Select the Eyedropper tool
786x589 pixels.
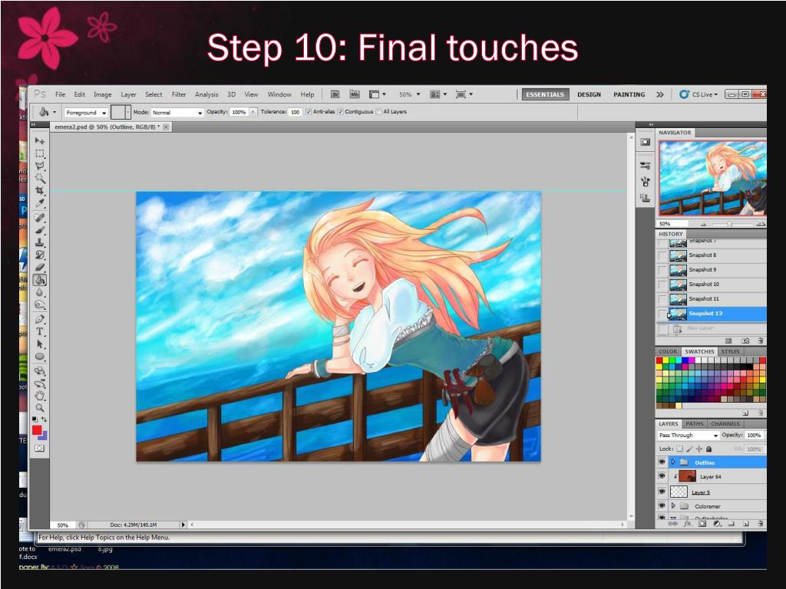point(40,203)
